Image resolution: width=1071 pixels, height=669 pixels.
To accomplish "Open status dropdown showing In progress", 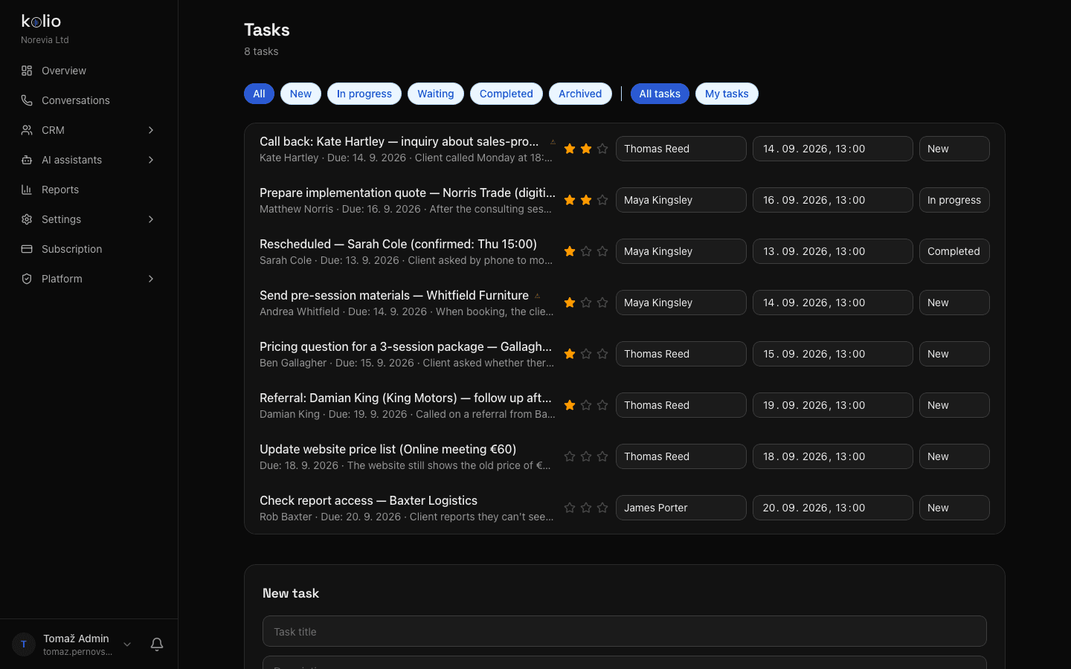I will [954, 200].
